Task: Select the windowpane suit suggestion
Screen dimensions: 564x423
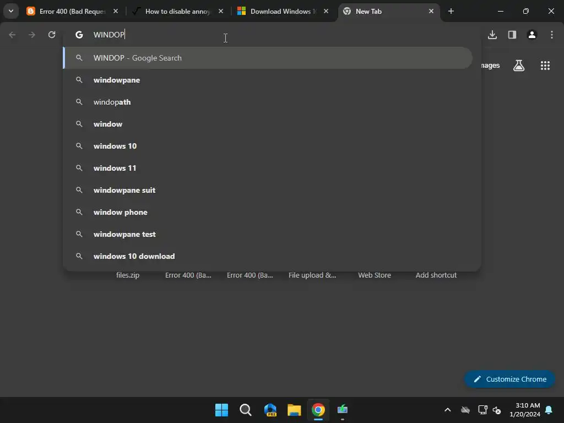Action: tap(268, 190)
